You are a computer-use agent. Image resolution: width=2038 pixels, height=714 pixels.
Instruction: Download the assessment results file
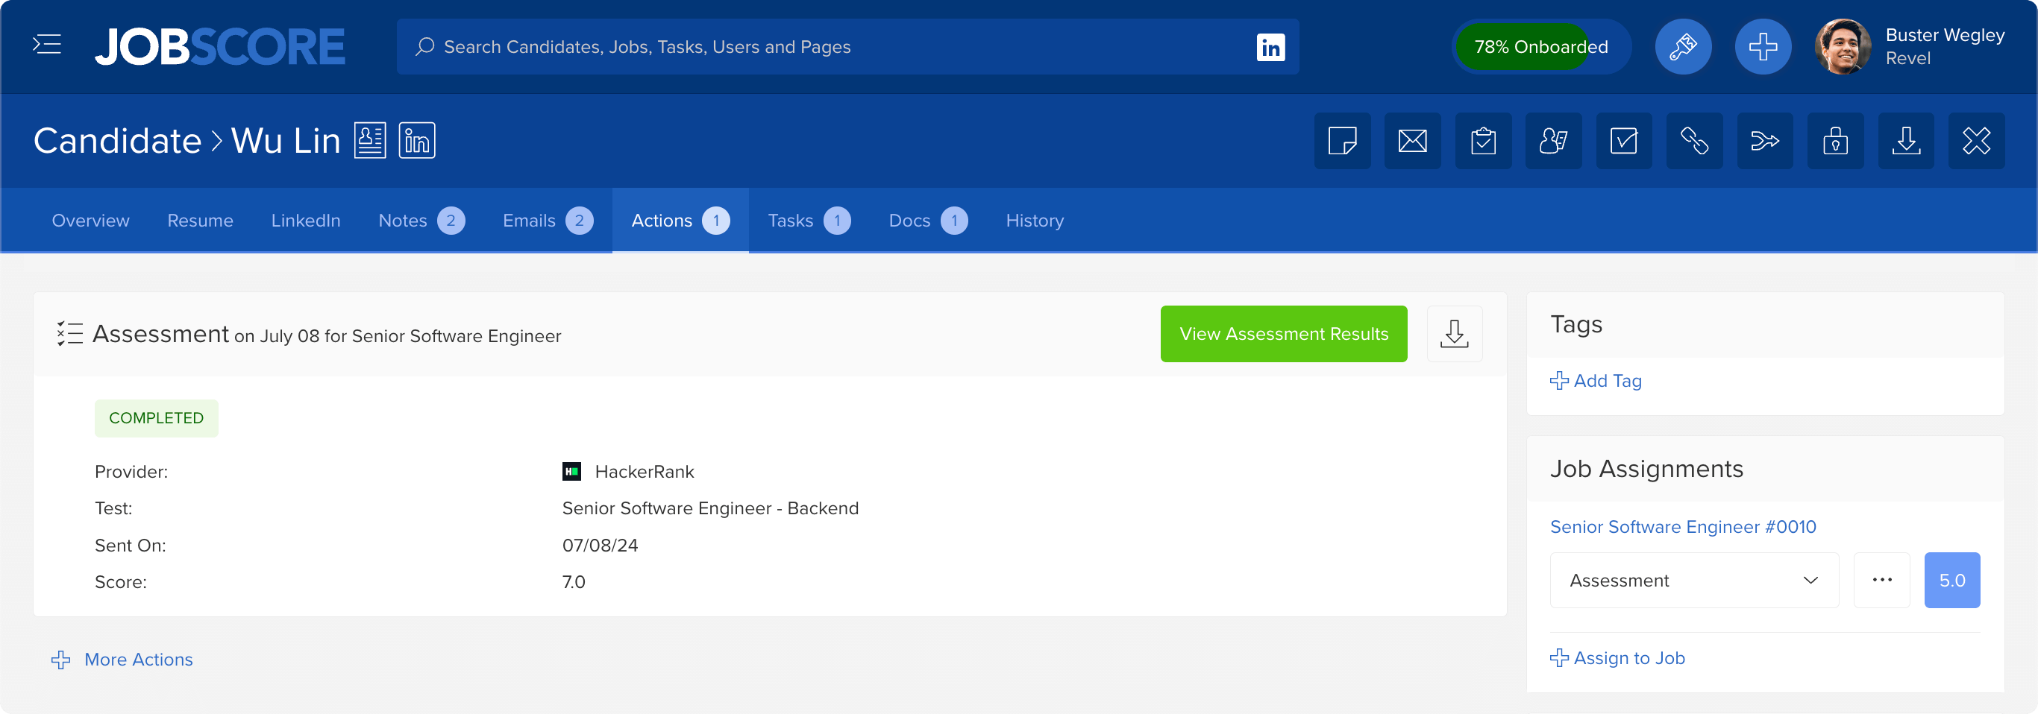click(x=1454, y=334)
